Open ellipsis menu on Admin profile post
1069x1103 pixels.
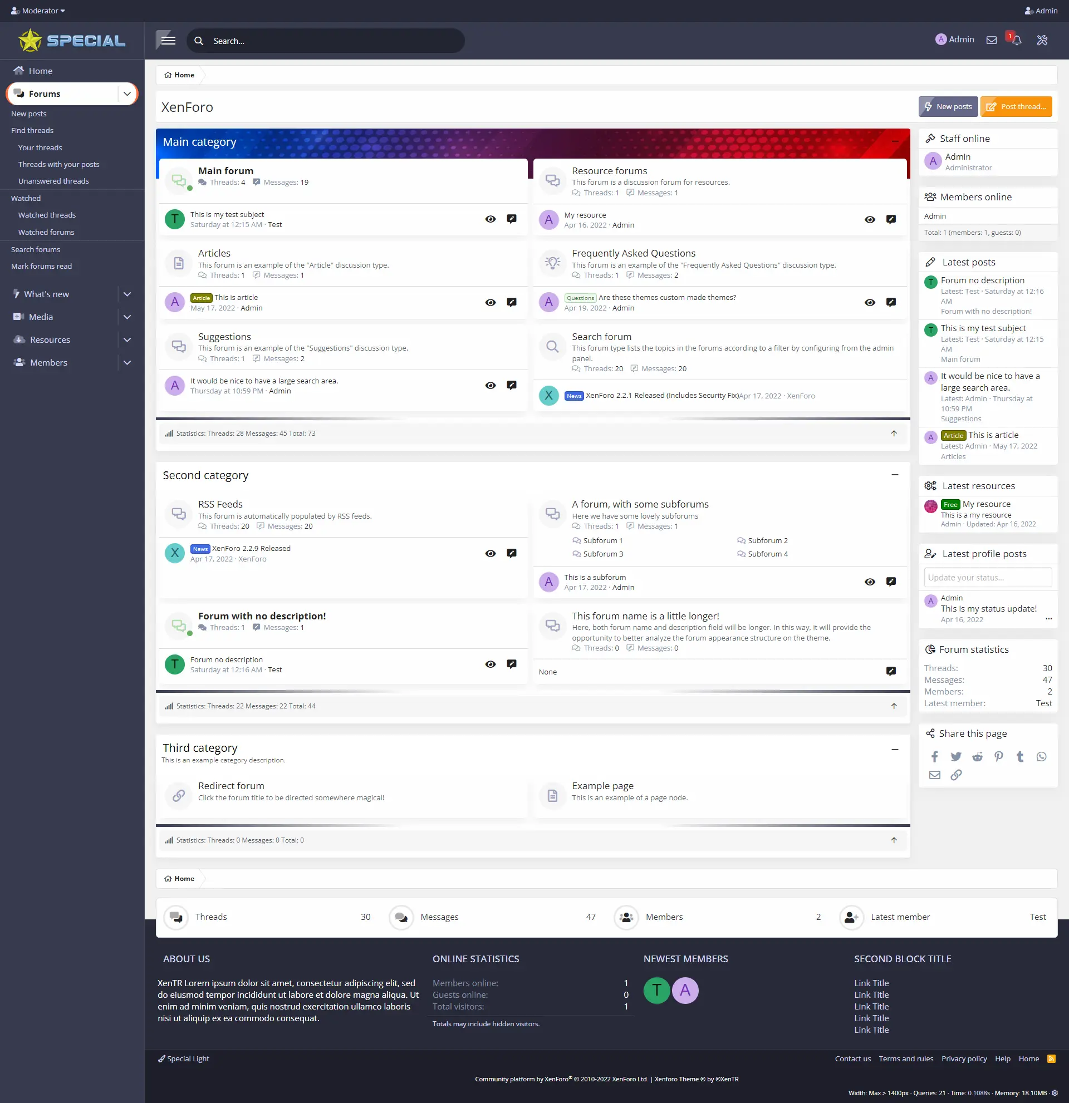pyautogui.click(x=1049, y=619)
